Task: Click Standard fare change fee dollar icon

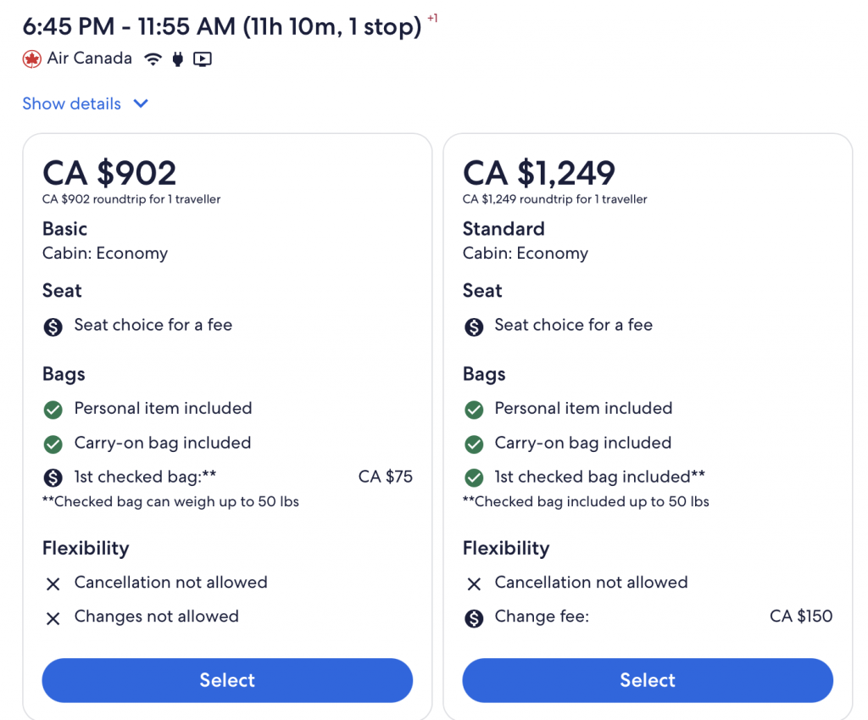Action: click(474, 617)
